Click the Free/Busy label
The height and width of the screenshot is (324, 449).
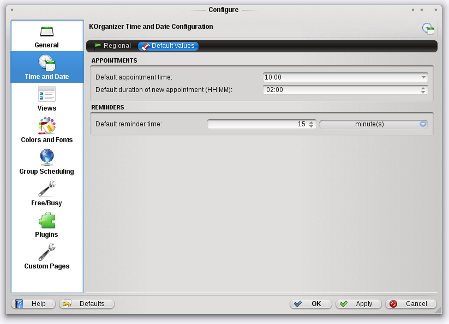click(x=47, y=203)
